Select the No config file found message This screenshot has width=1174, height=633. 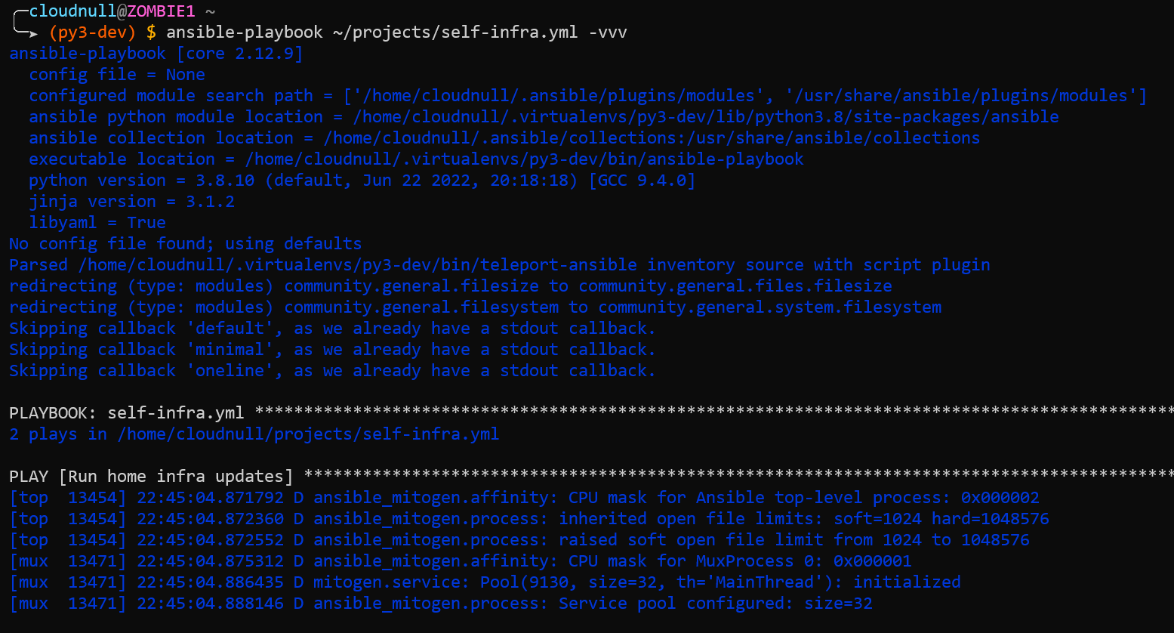(x=181, y=243)
